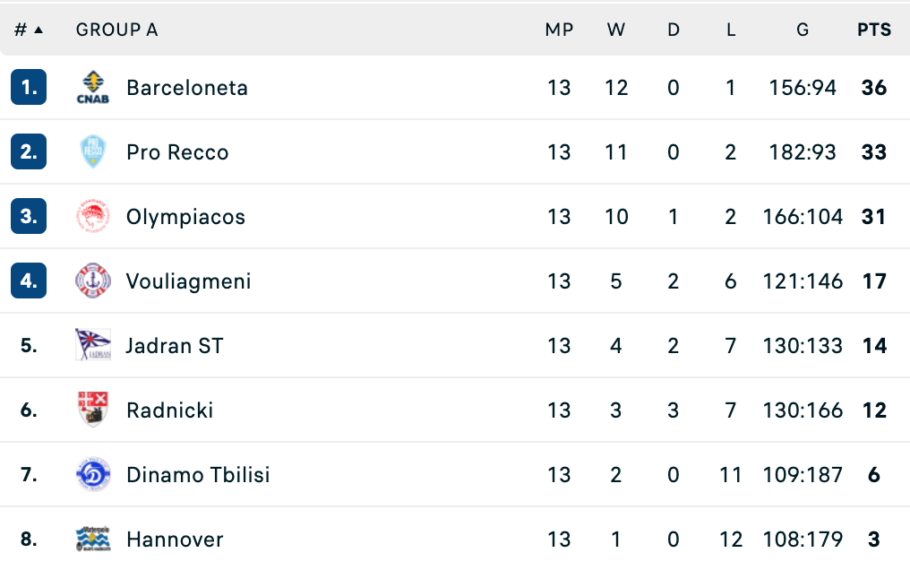The width and height of the screenshot is (910, 570).
Task: Click the blue rank 4 badge
Action: coord(29,281)
